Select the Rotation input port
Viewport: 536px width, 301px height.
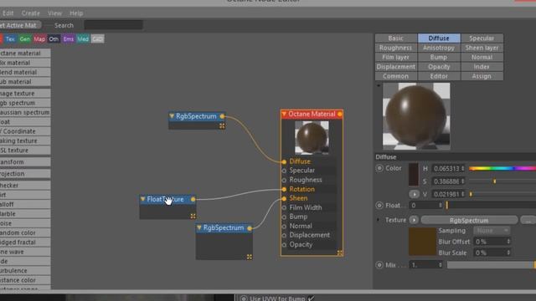284,190
